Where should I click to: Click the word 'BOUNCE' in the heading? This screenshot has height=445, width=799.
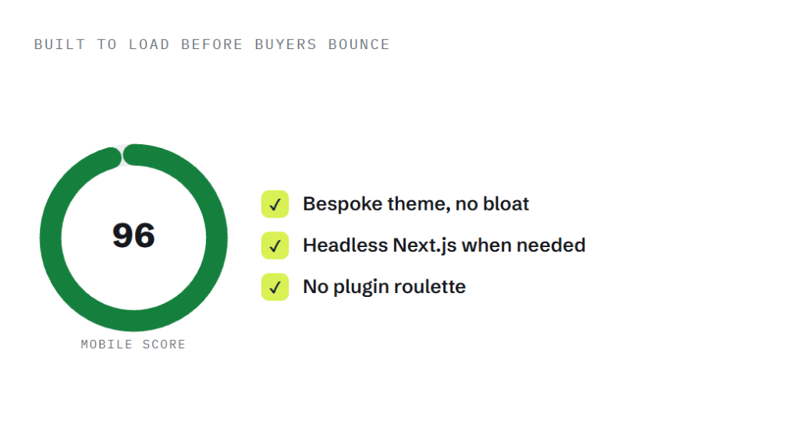click(x=359, y=44)
